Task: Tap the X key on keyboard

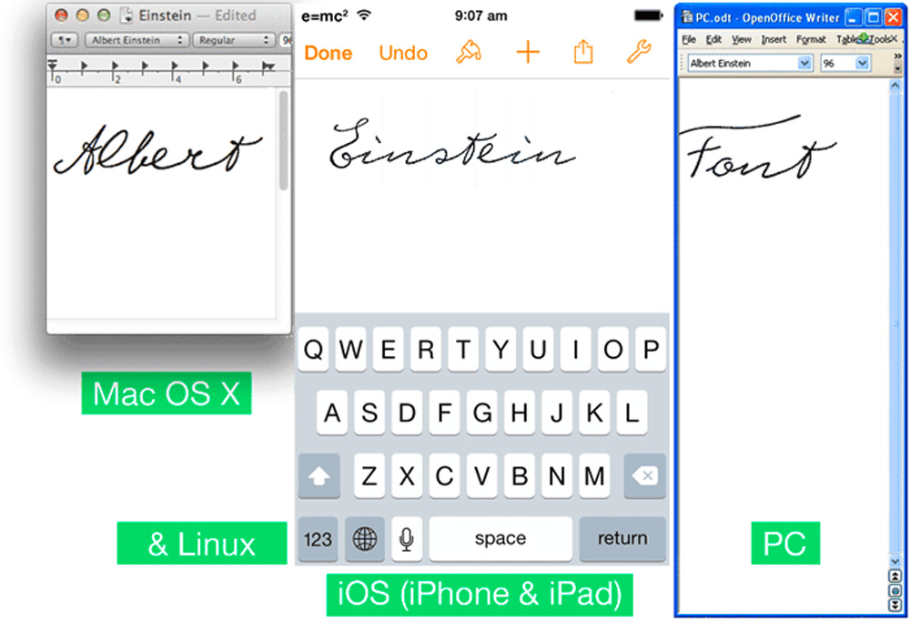Action: pos(407,476)
